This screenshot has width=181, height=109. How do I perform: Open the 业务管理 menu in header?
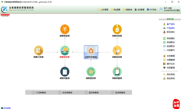[x=103, y=10]
